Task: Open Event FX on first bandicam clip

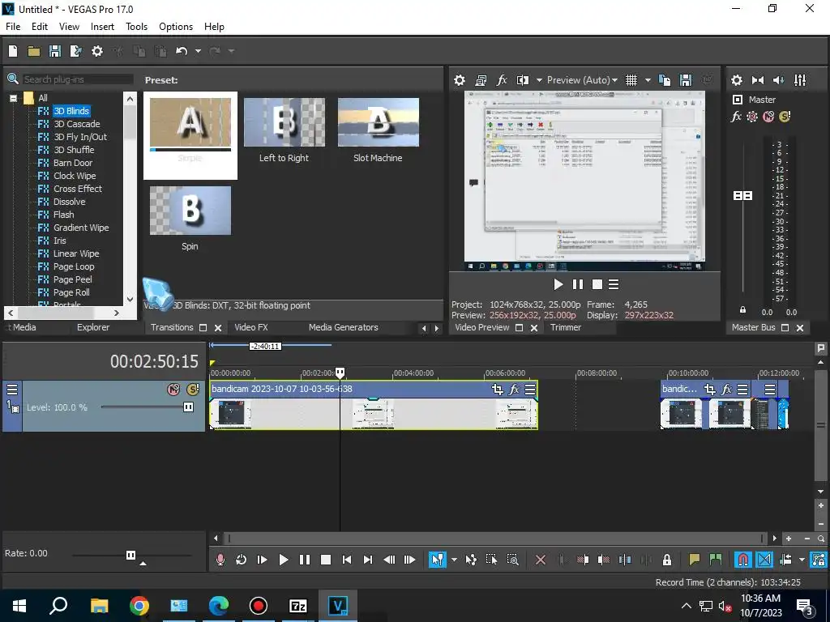Action: [514, 390]
